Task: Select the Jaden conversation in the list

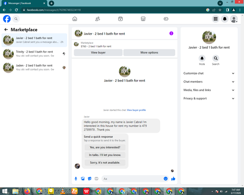Action: click(34, 67)
